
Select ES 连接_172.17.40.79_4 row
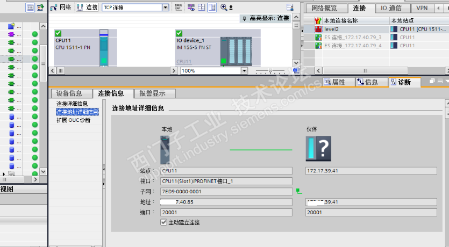click(x=376, y=46)
